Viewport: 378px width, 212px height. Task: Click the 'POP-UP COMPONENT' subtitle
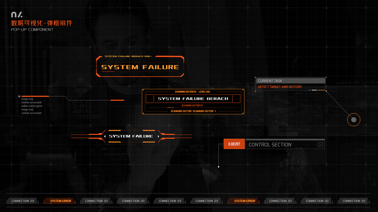[32, 29]
